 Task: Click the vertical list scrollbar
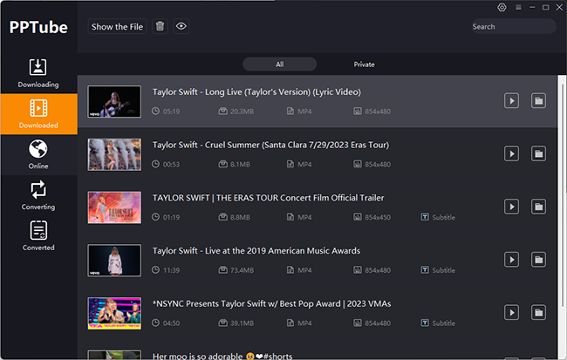[x=562, y=195]
